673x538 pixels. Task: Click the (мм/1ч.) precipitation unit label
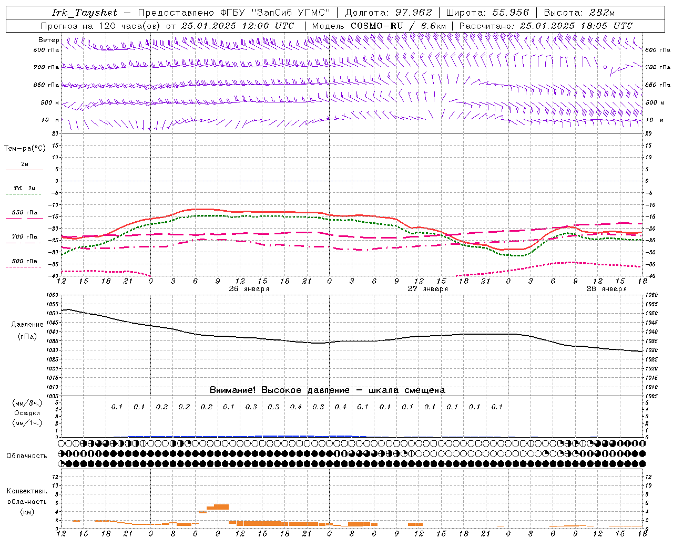click(x=27, y=423)
